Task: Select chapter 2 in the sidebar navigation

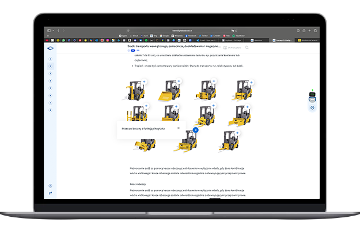Action: tap(51, 66)
